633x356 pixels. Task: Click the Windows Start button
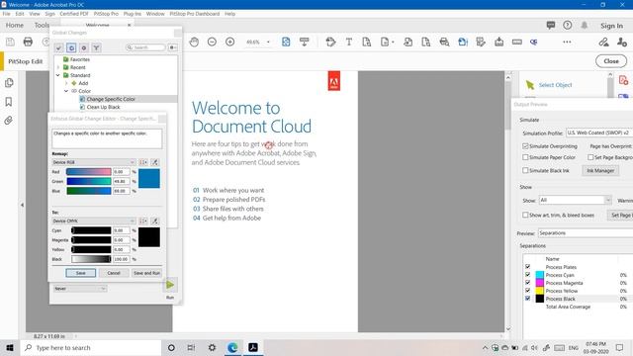[x=10, y=347]
